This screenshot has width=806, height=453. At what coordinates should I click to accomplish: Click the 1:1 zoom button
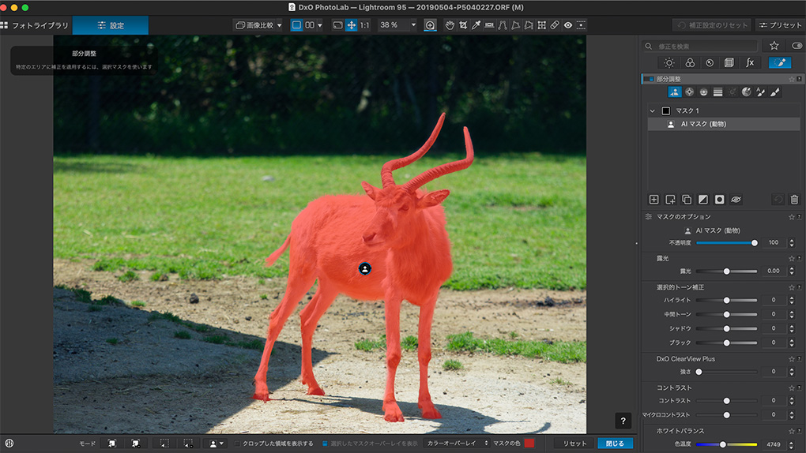click(364, 25)
